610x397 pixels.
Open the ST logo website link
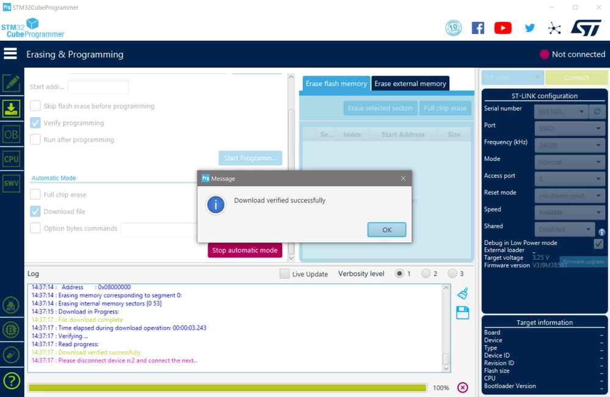586,28
